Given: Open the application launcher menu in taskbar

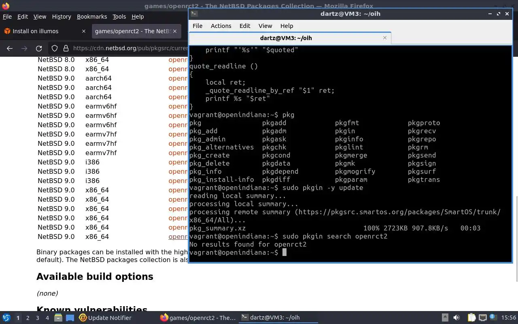Looking at the screenshot, I should [6, 318].
